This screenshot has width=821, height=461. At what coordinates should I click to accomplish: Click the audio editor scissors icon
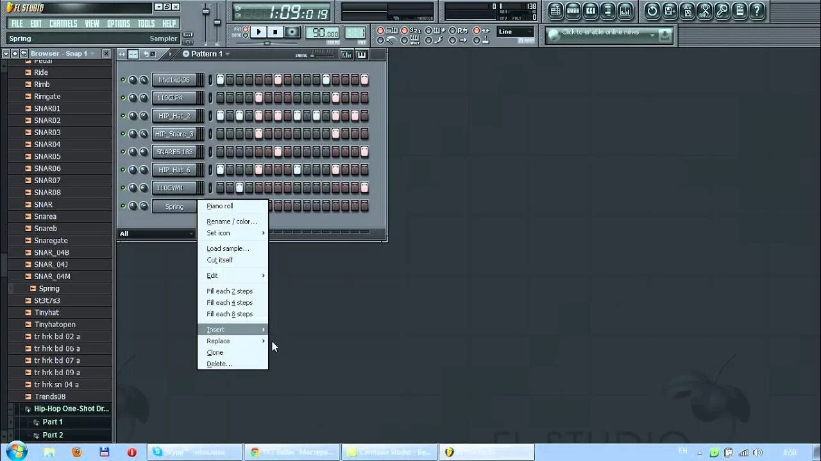705,10
